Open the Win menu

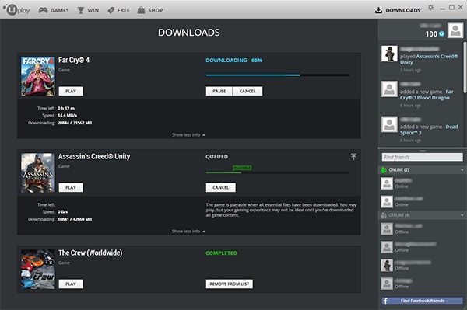[x=88, y=10]
